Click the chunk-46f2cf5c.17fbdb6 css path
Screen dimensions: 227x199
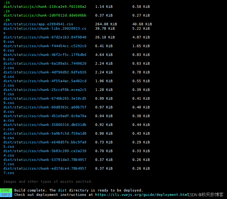coord(45,55)
